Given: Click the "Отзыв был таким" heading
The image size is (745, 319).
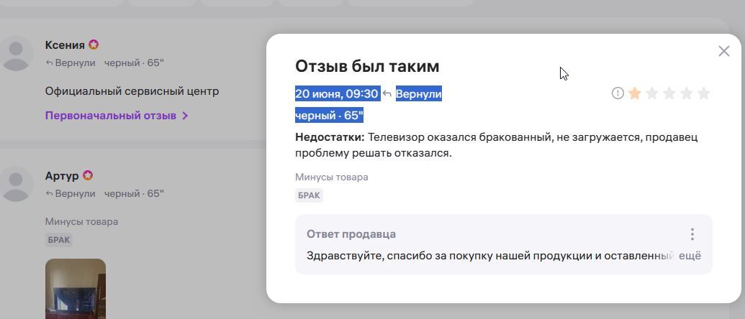Looking at the screenshot, I should click(367, 66).
